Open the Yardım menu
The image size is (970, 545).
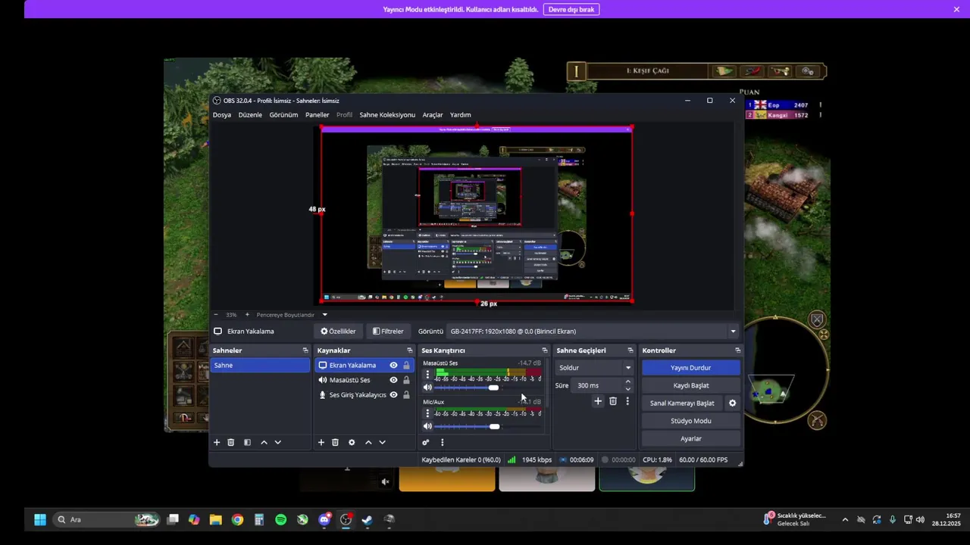(460, 115)
